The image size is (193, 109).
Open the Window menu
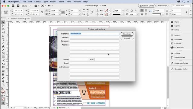tap(77, 2)
